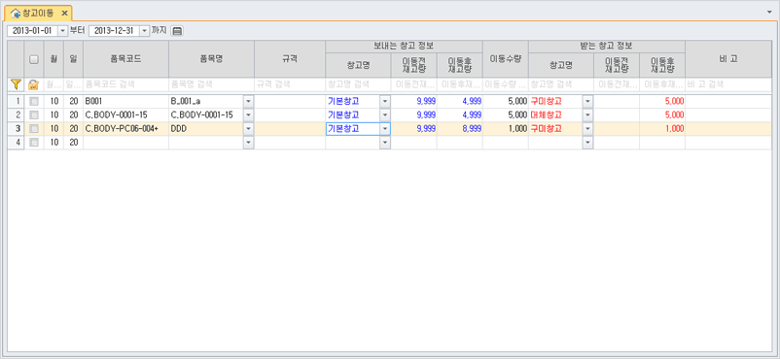
Task: Expand the 기본창고 dropdown in row 3
Action: 385,129
